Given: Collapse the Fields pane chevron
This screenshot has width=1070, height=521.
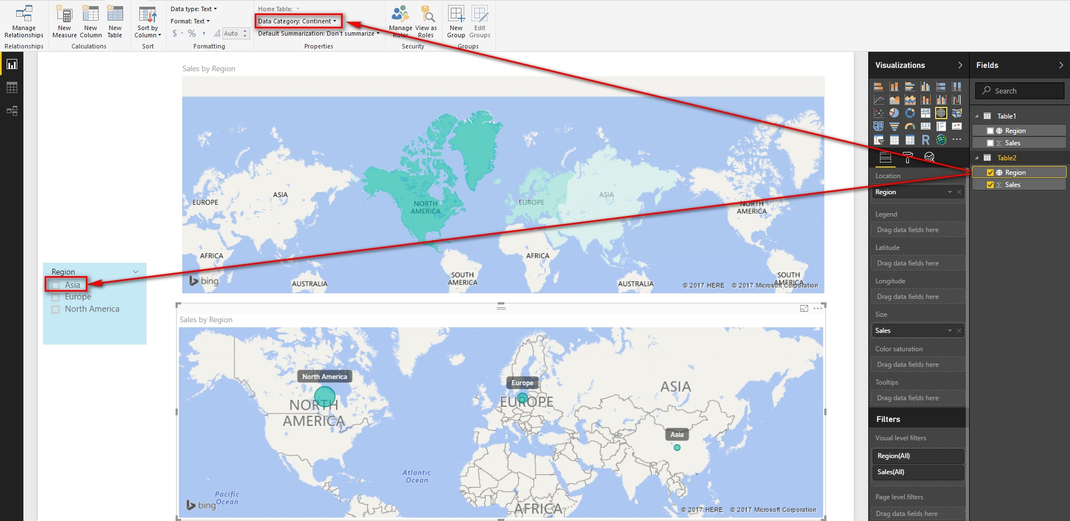Looking at the screenshot, I should (1061, 65).
